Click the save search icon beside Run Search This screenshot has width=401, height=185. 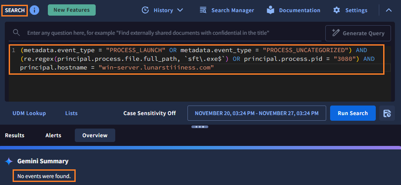pyautogui.click(x=387, y=113)
